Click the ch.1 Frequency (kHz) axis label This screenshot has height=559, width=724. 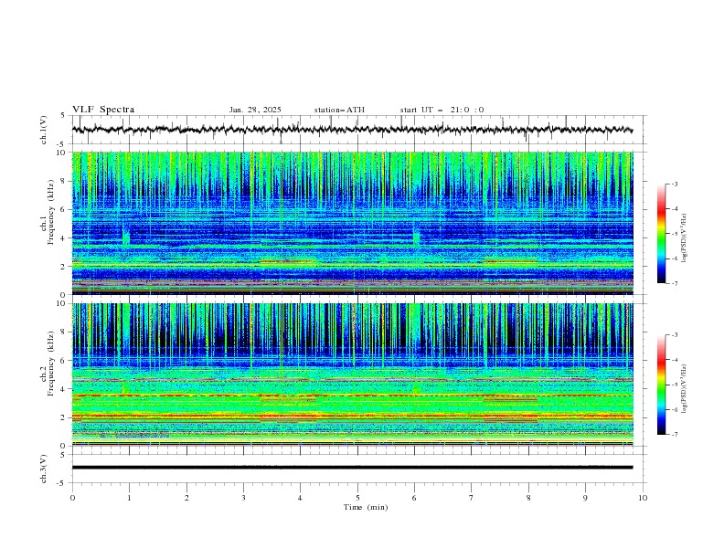(x=48, y=212)
